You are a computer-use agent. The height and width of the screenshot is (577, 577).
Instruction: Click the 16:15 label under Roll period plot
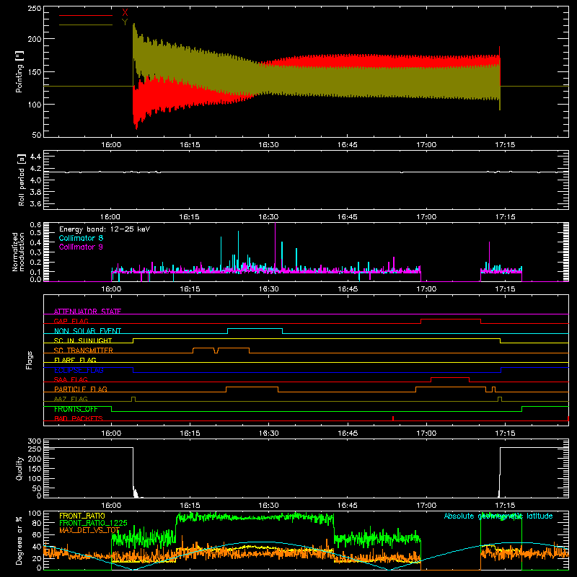(190, 217)
